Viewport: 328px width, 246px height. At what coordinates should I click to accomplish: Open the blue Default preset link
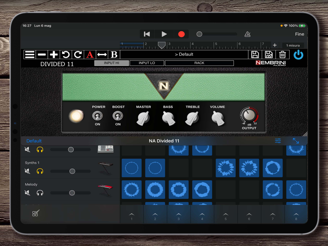coord(34,141)
